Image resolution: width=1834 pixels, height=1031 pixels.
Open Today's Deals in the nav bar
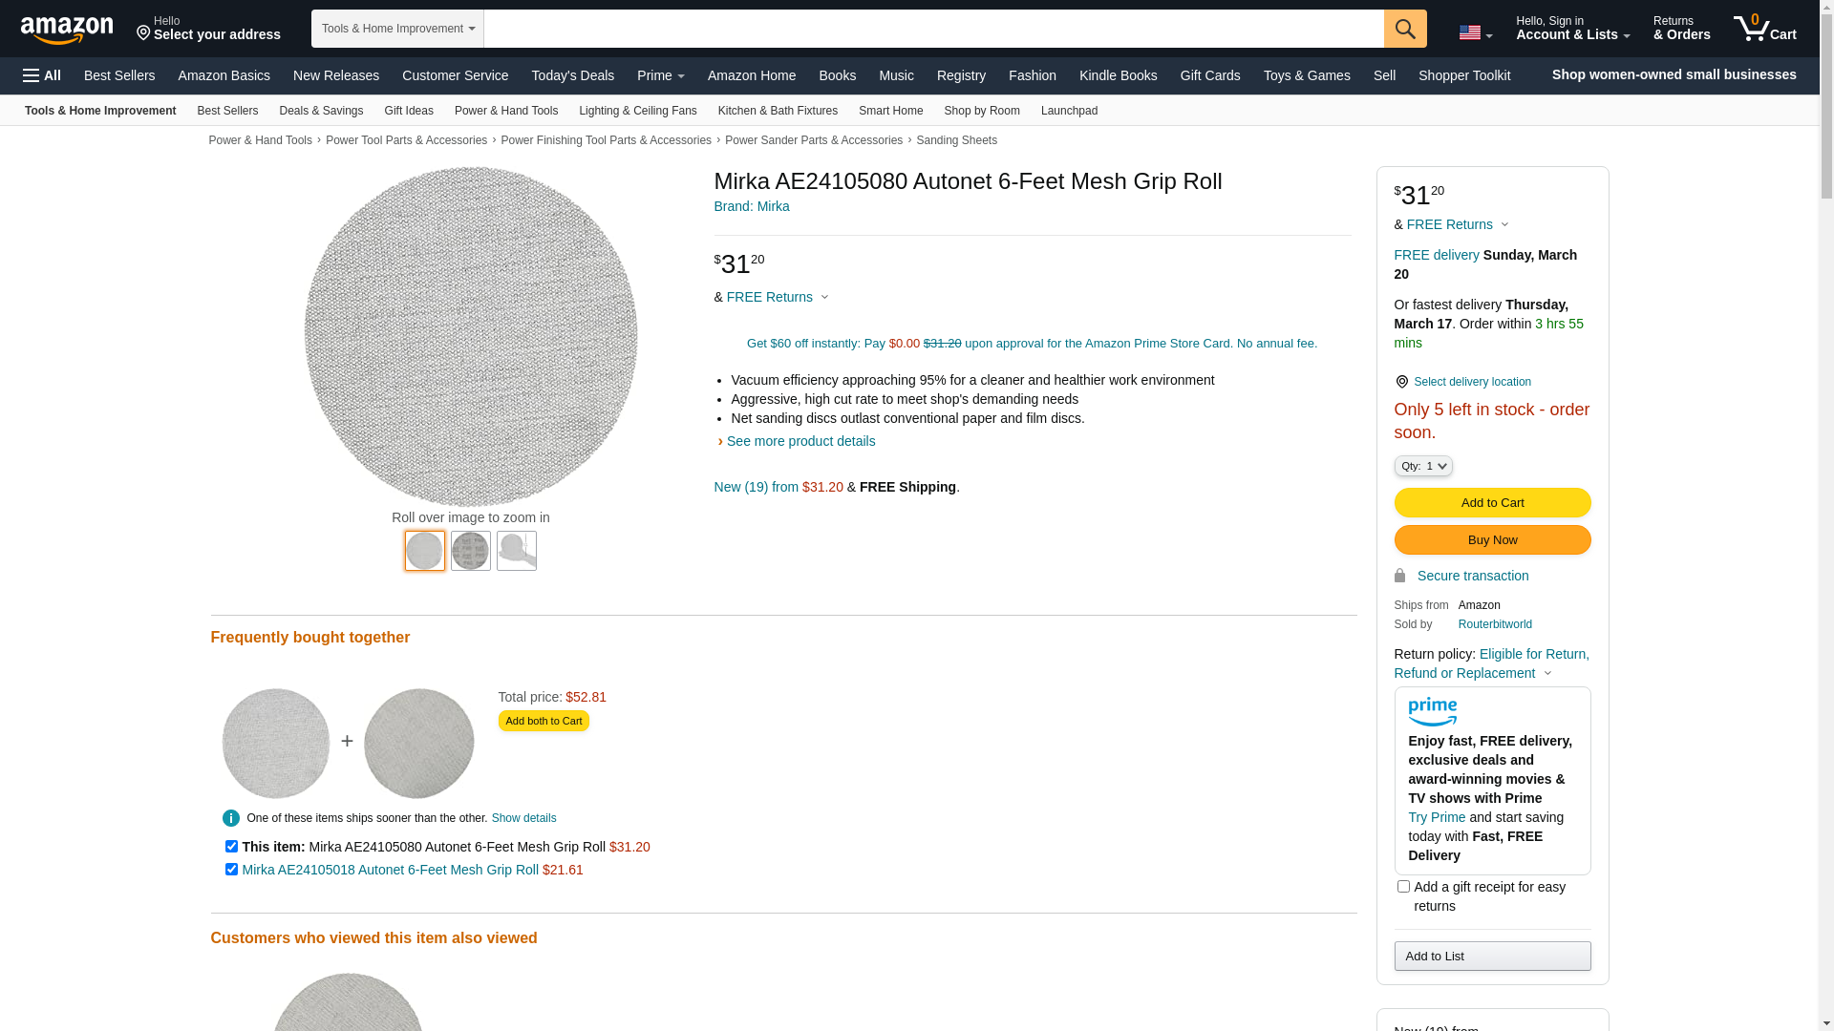pos(572,75)
